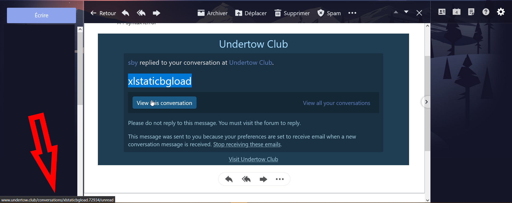Archive this email with Archiver
Viewport: 512px width, 203px height.
point(212,13)
